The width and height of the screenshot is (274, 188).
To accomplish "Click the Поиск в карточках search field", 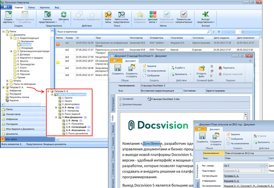I will pos(132,32).
